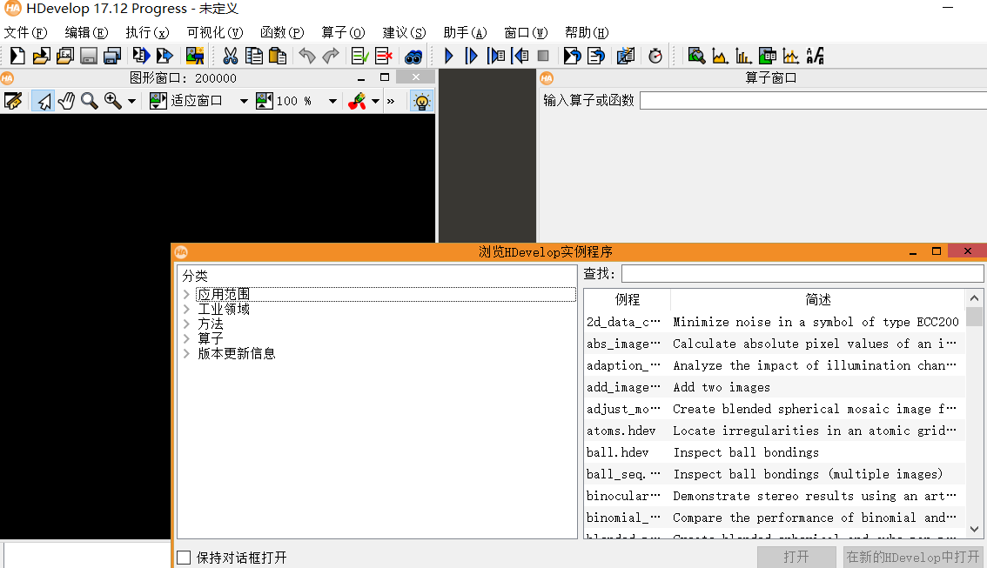Open the 适应窗口 dropdown

pos(244,100)
